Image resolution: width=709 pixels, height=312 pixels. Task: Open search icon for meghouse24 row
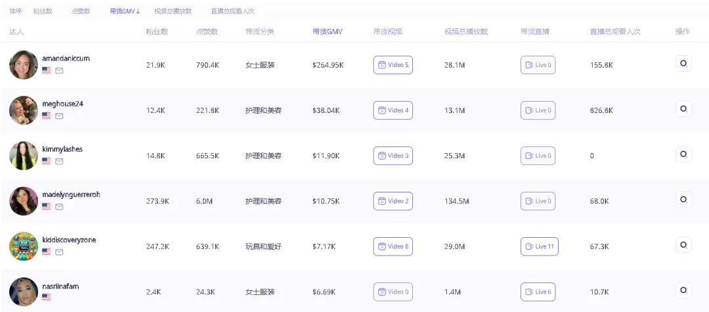point(683,108)
